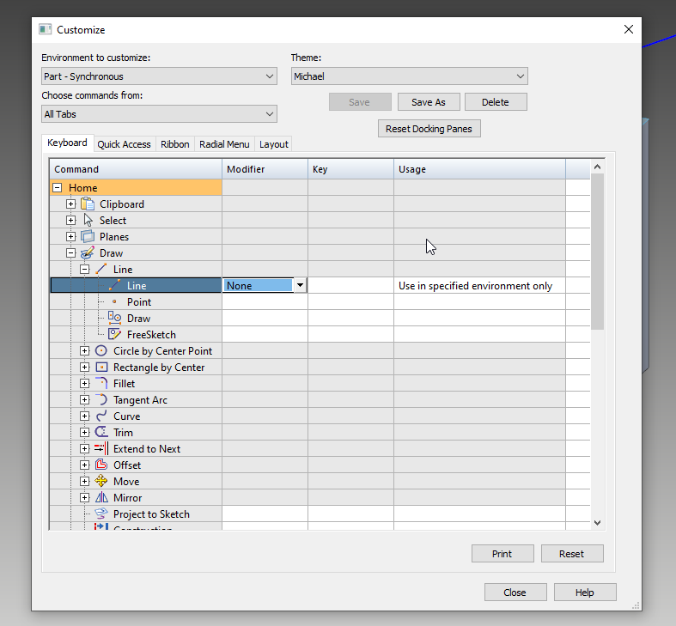Expand the Rectangle by Center group
Screen dimensions: 676x626
(85, 367)
